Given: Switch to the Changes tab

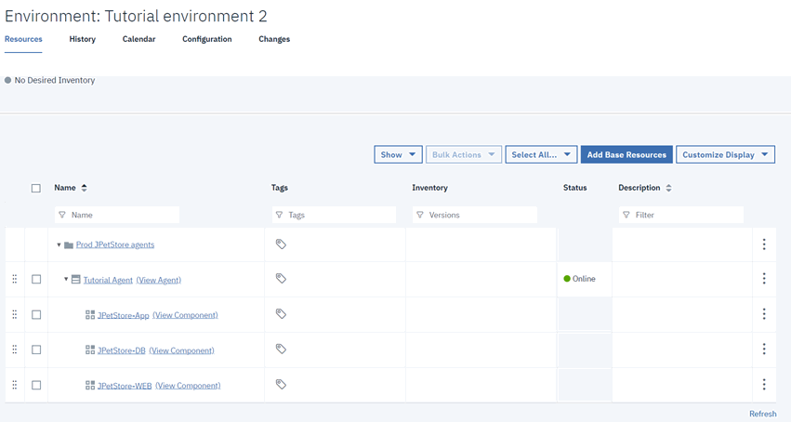Looking at the screenshot, I should pos(274,39).
